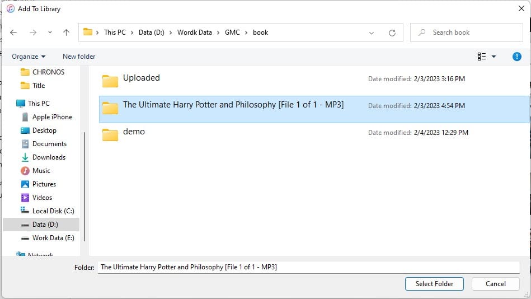Screen dimensions: 531x299
Task: Open recent locations chevron
Action: tap(50, 32)
